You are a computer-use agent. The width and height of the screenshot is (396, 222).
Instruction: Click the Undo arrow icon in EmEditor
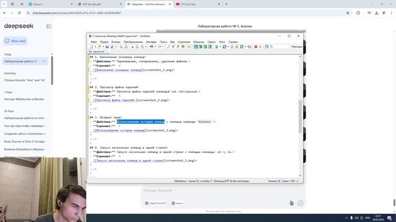click(x=151, y=47)
